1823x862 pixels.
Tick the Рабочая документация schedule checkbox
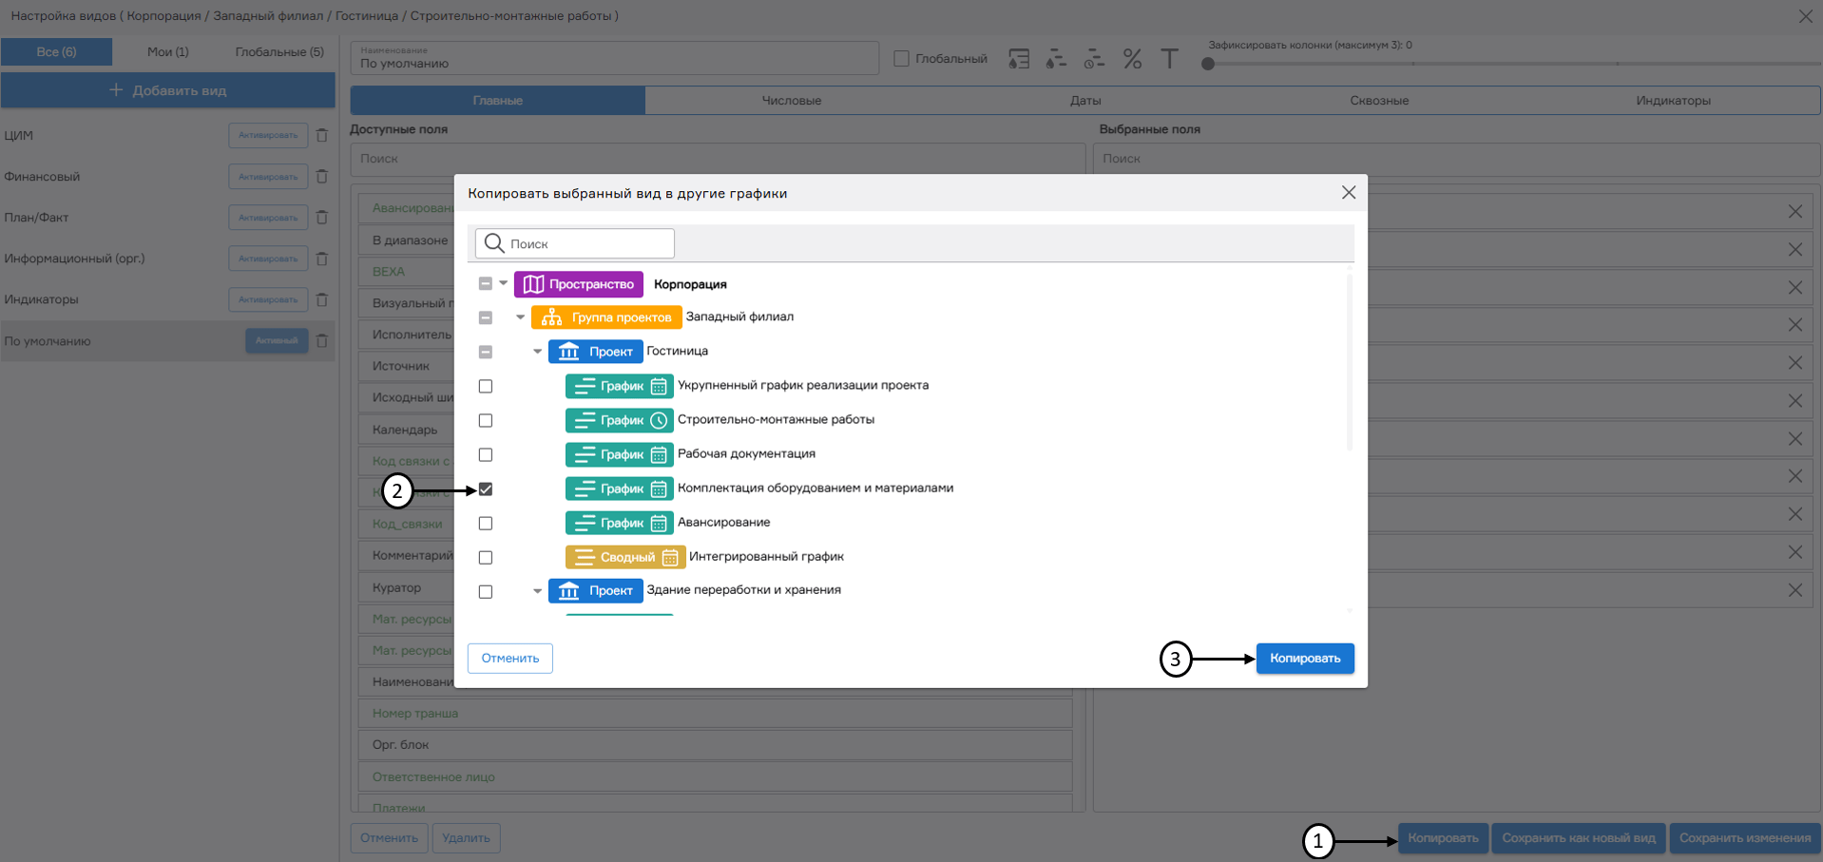(486, 455)
